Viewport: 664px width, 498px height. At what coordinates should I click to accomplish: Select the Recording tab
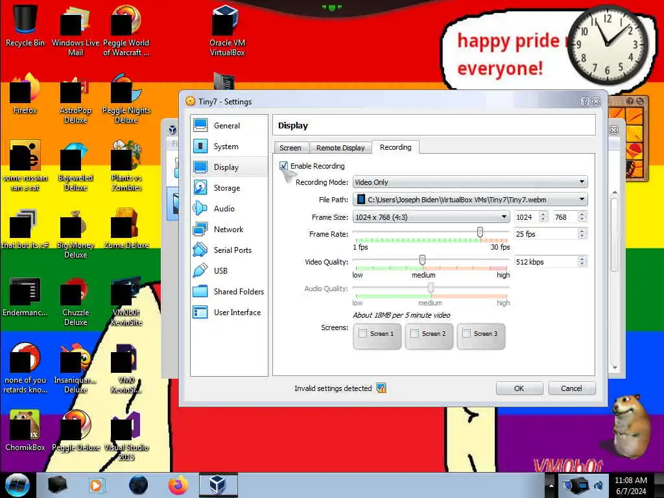(396, 147)
